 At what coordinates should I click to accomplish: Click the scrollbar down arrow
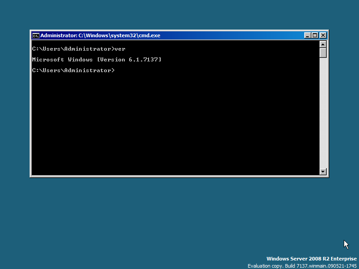[x=323, y=171]
